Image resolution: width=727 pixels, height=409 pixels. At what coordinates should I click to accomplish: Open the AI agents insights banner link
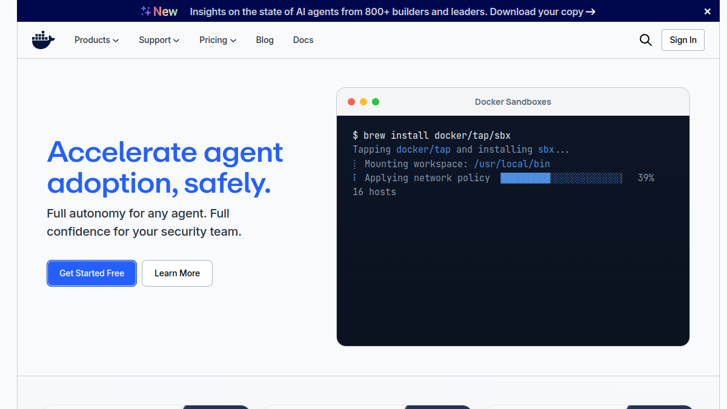pos(393,12)
